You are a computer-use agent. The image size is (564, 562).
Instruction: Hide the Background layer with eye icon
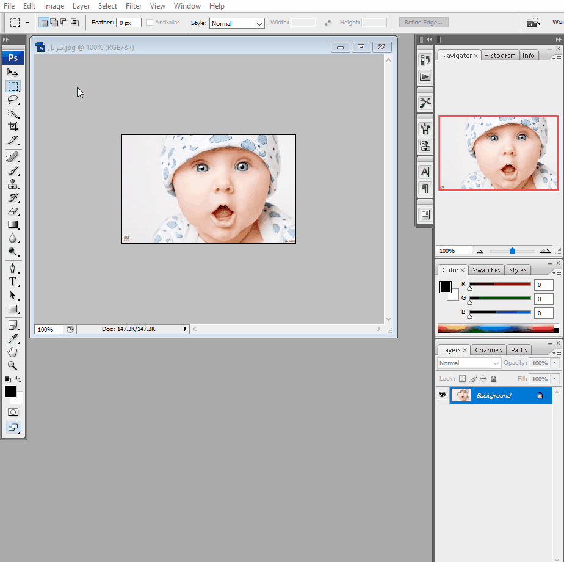[x=442, y=395]
